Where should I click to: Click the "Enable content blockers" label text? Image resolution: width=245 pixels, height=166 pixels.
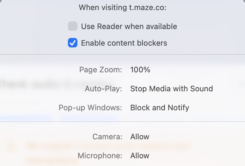[124, 43]
